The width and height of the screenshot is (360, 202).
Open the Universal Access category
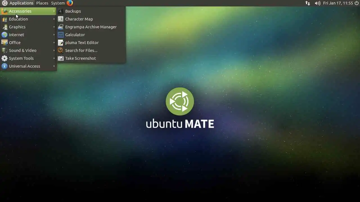(x=28, y=66)
